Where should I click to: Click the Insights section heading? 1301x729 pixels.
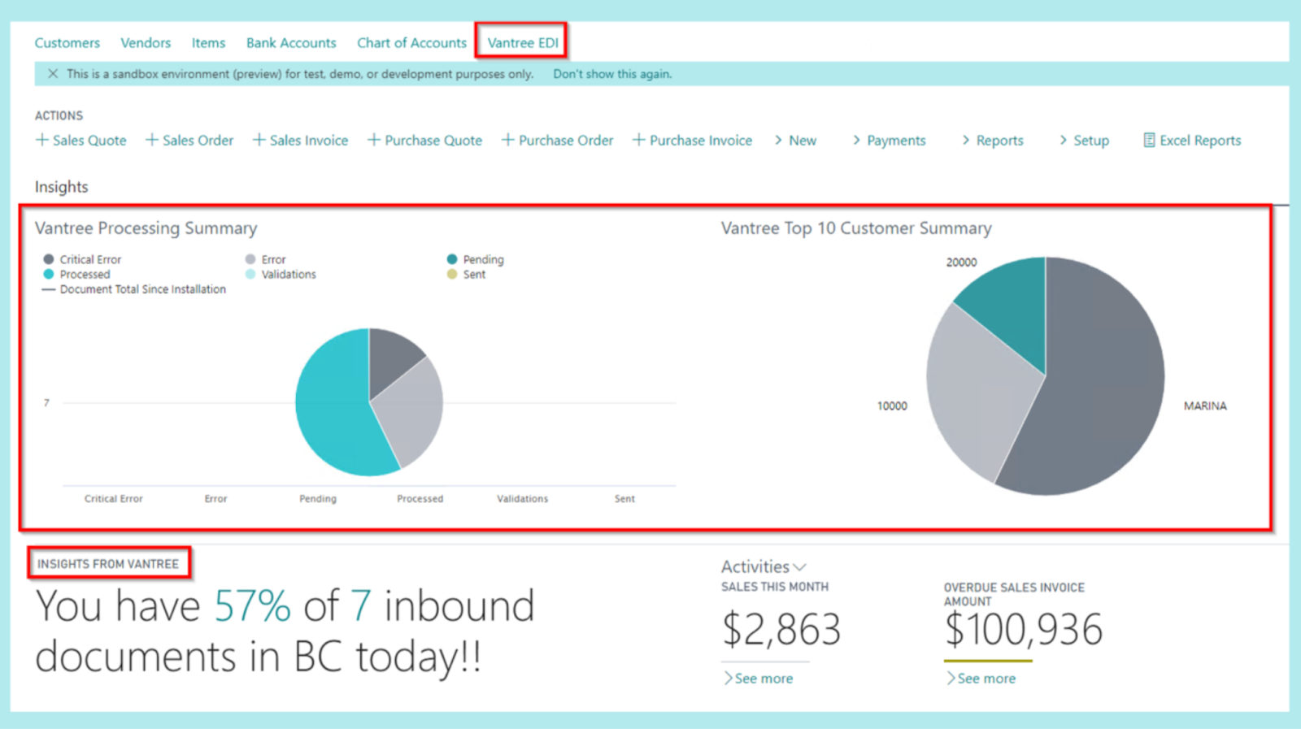tap(61, 187)
